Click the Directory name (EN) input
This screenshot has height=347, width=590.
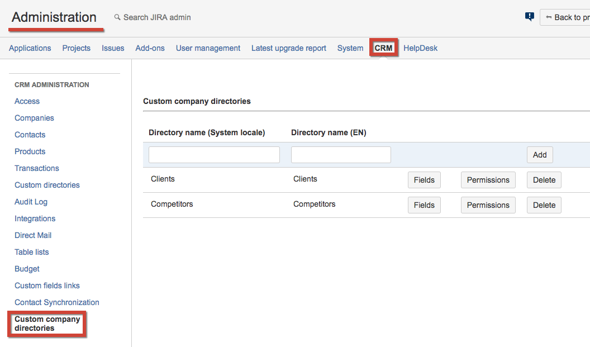coord(341,155)
